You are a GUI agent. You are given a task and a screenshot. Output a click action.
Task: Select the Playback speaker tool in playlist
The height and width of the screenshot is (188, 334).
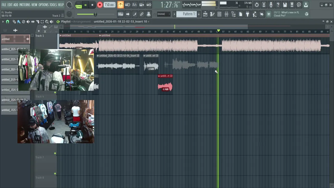(x=52, y=22)
